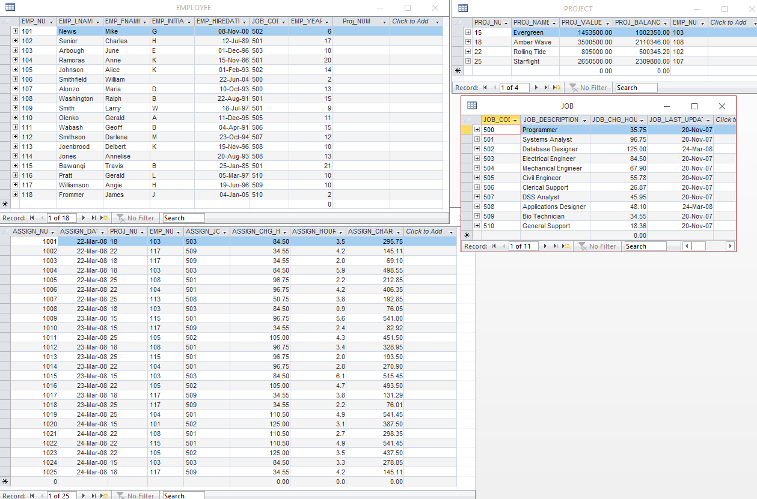Click JOB window horizontal scrollbar left arrow
This screenshot has width=757, height=499.
point(687,246)
